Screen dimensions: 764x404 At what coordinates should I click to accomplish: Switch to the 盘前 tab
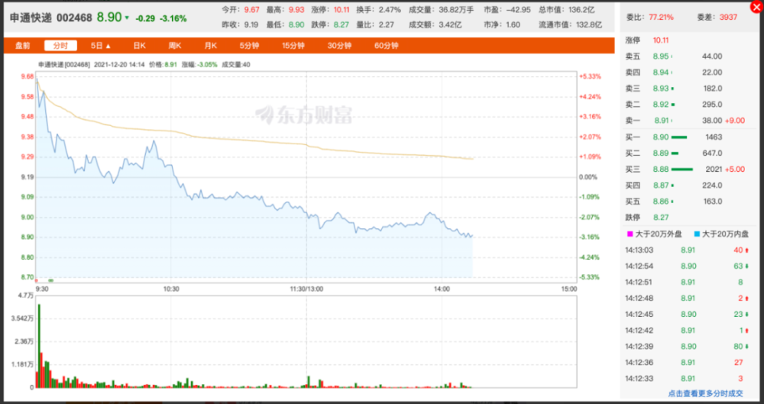(22, 46)
